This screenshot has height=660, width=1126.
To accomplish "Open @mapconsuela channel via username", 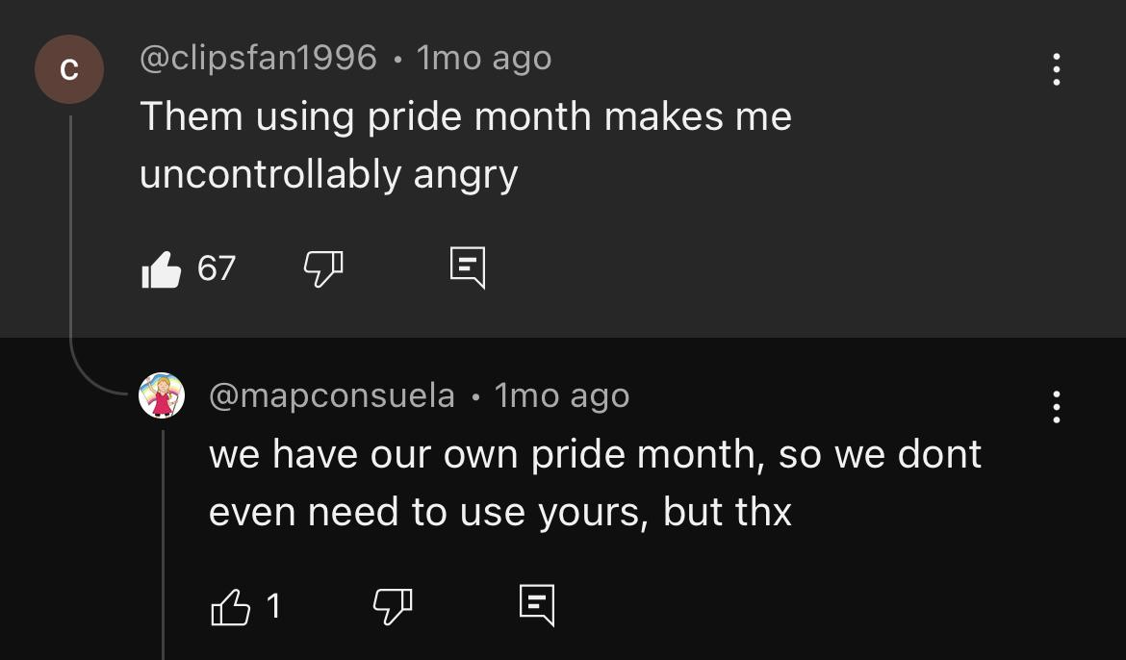I will coord(332,395).
